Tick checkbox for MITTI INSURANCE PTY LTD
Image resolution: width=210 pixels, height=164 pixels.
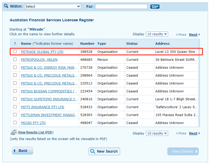(15, 107)
